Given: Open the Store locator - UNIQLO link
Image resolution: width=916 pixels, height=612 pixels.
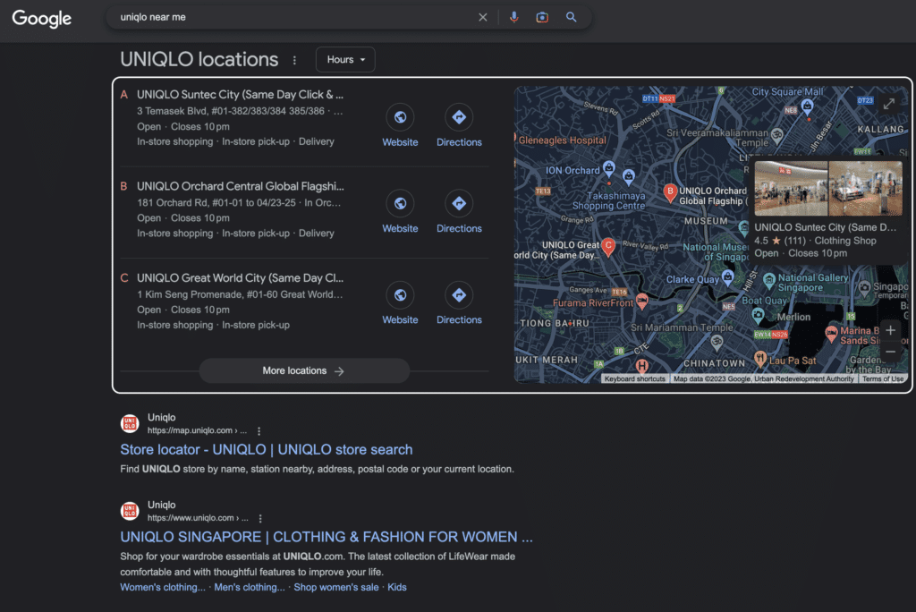Looking at the screenshot, I should tap(266, 449).
